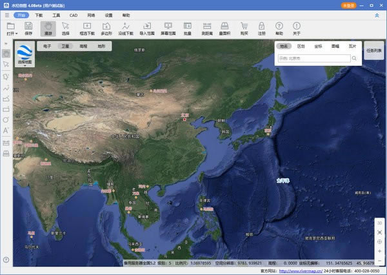Click the 框选下载 box download tool
The height and width of the screenshot is (275, 387).
pos(87,28)
